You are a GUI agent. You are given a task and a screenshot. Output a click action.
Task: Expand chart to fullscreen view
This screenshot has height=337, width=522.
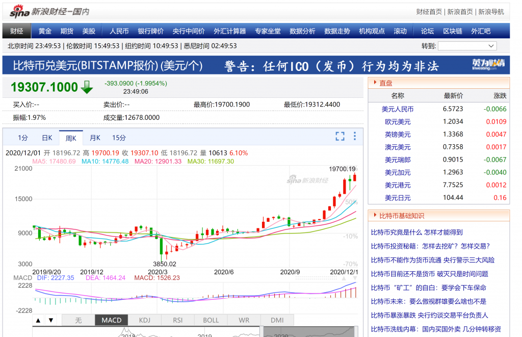click(x=340, y=136)
